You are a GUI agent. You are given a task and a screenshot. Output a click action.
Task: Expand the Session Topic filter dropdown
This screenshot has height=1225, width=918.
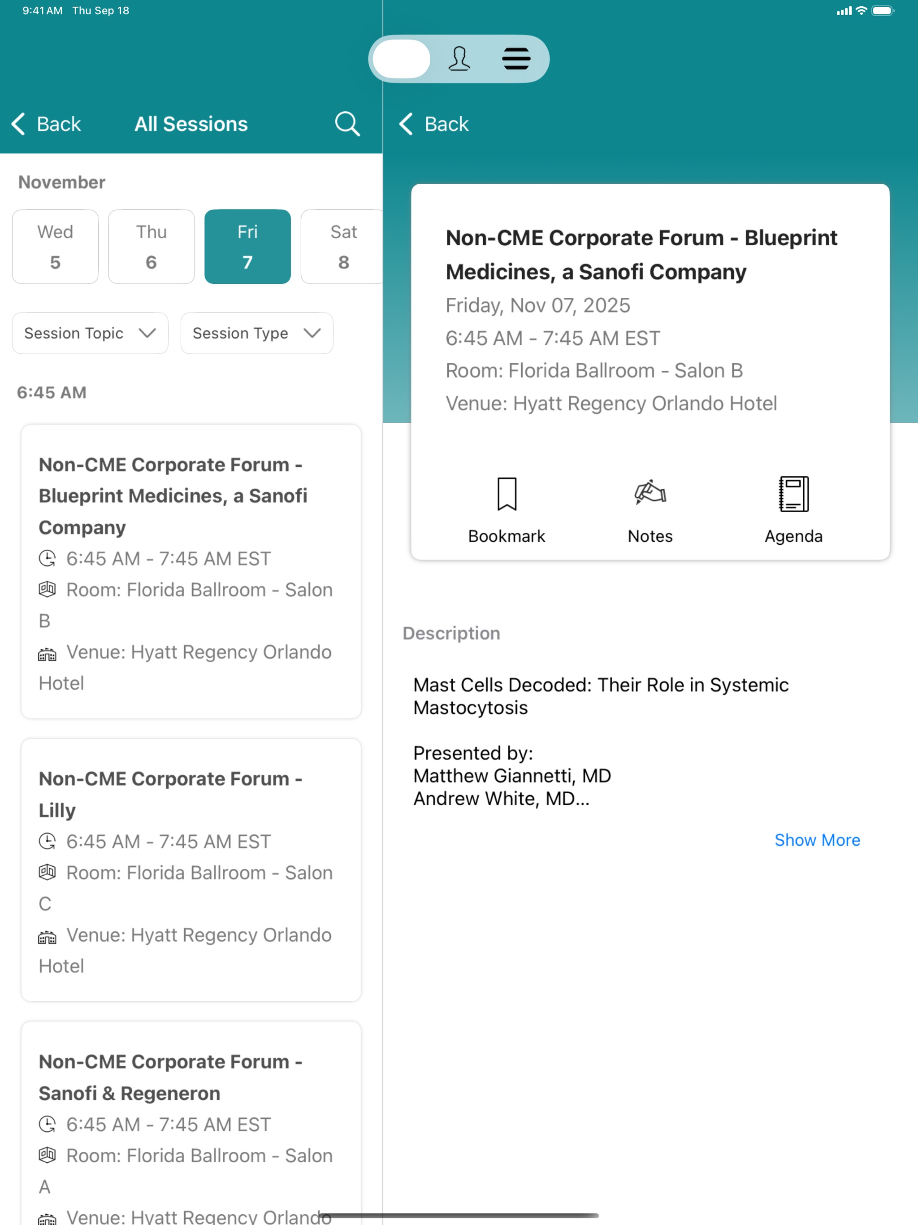pyautogui.click(x=90, y=333)
